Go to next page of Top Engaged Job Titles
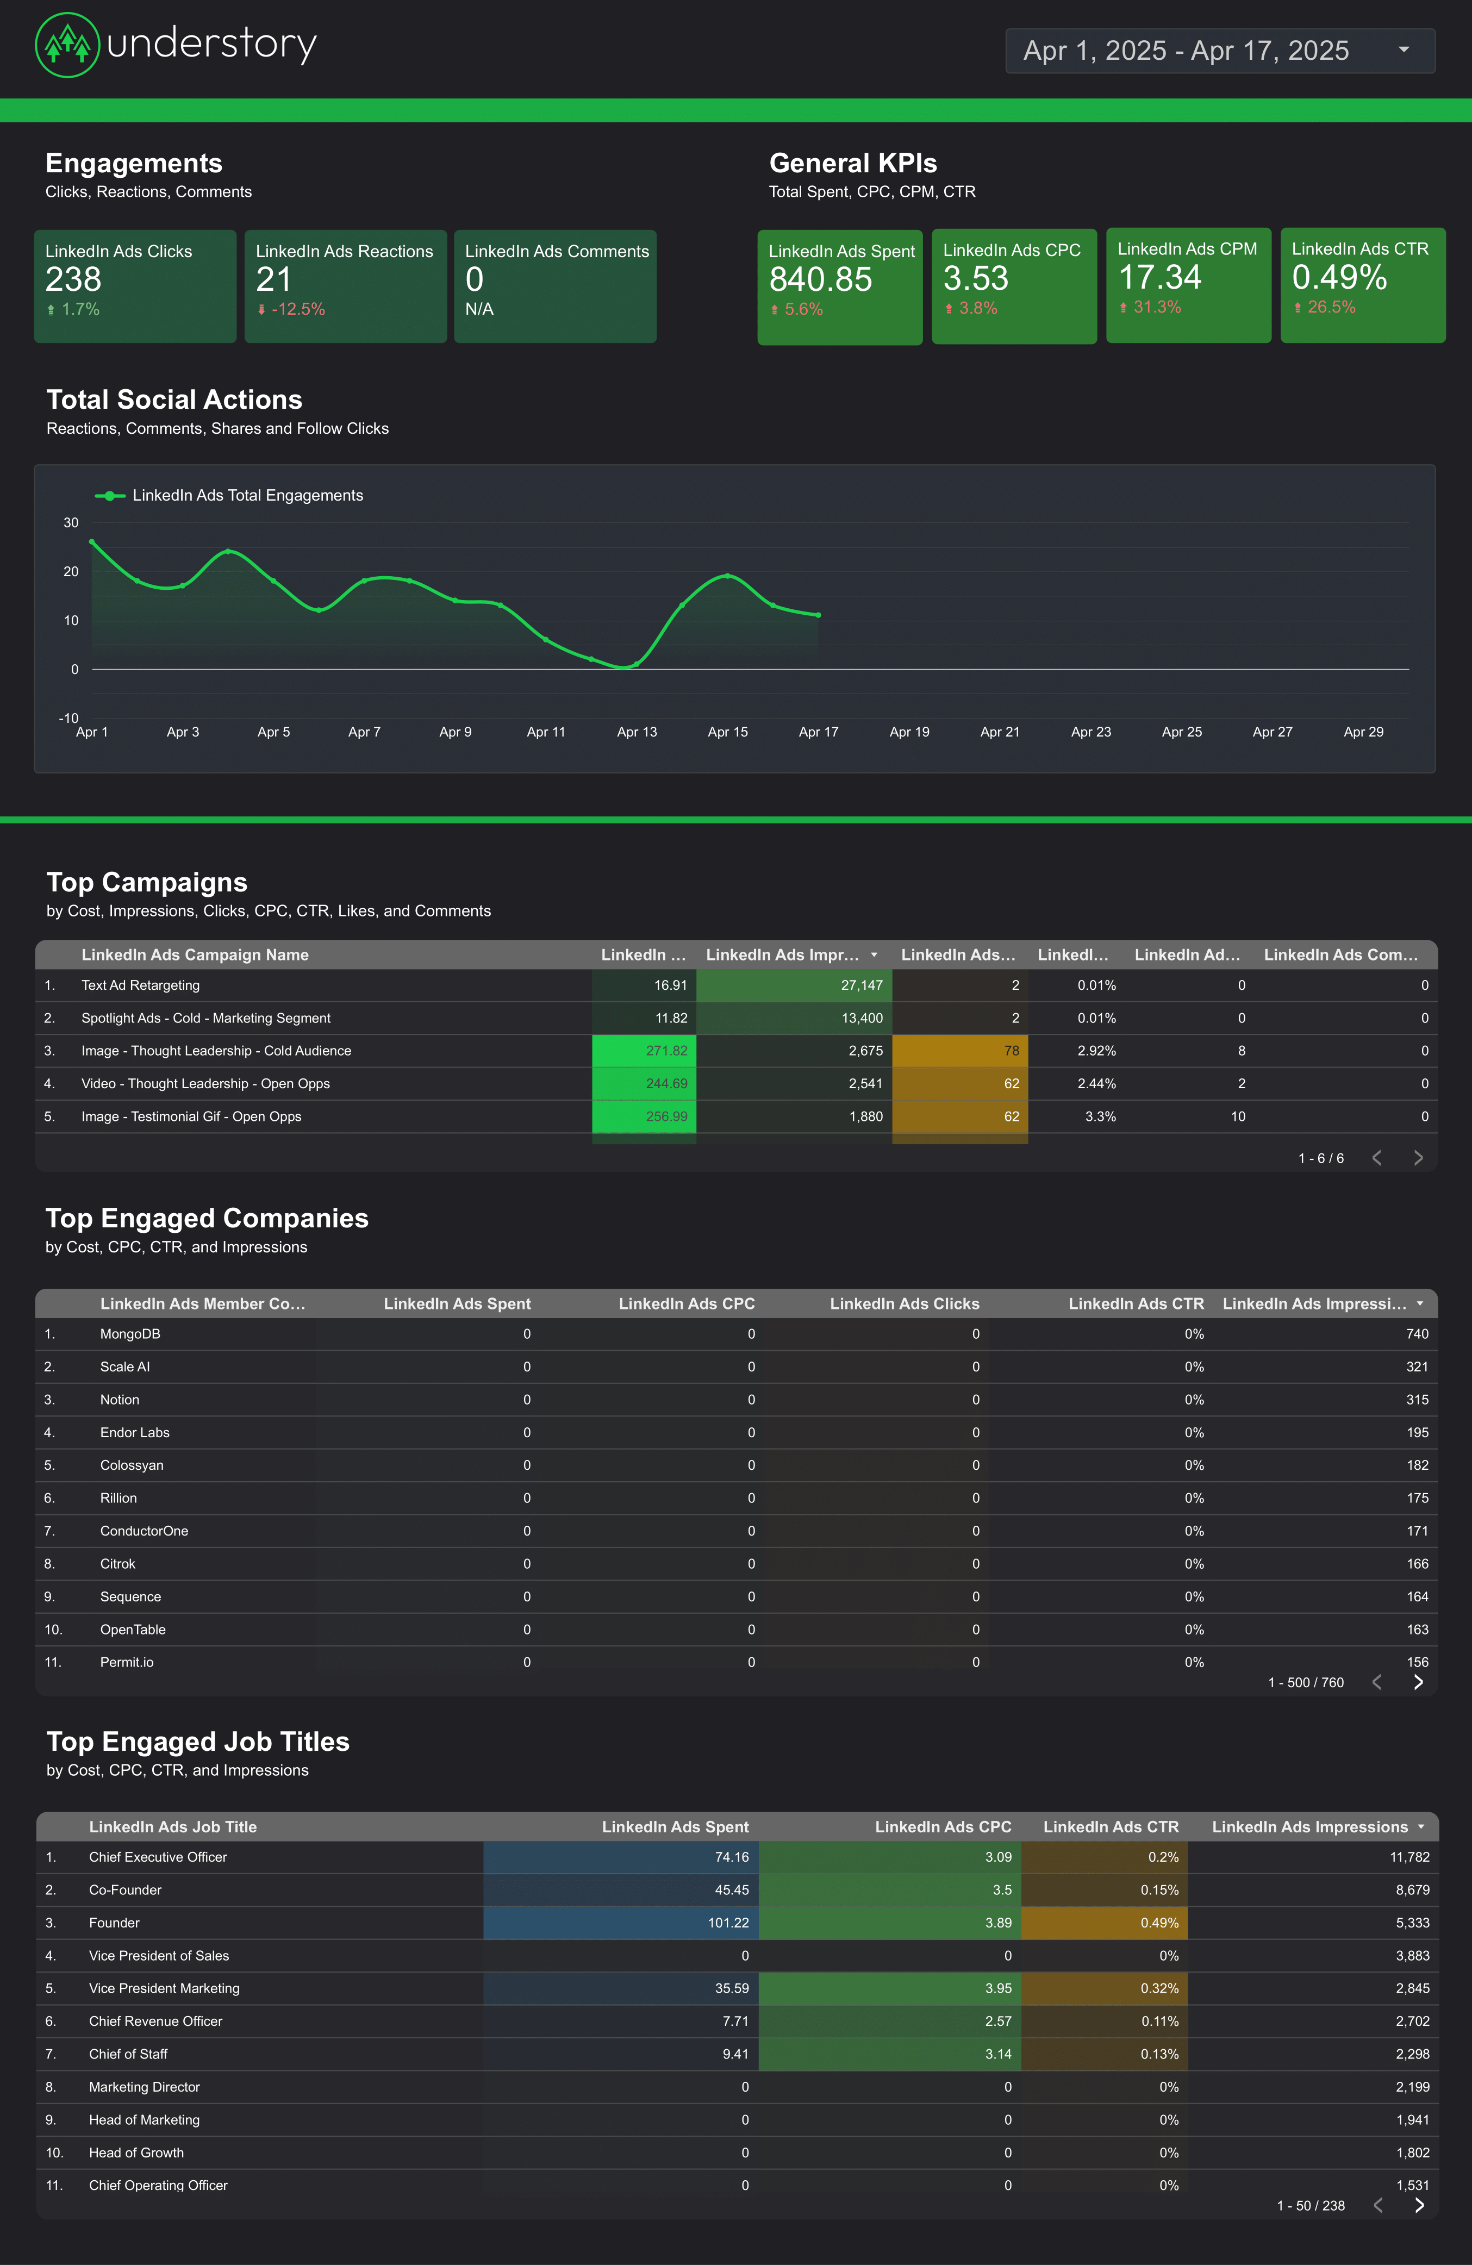The image size is (1472, 2265). click(1419, 2205)
